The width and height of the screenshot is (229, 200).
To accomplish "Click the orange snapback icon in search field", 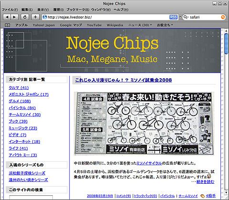I will [223, 17].
